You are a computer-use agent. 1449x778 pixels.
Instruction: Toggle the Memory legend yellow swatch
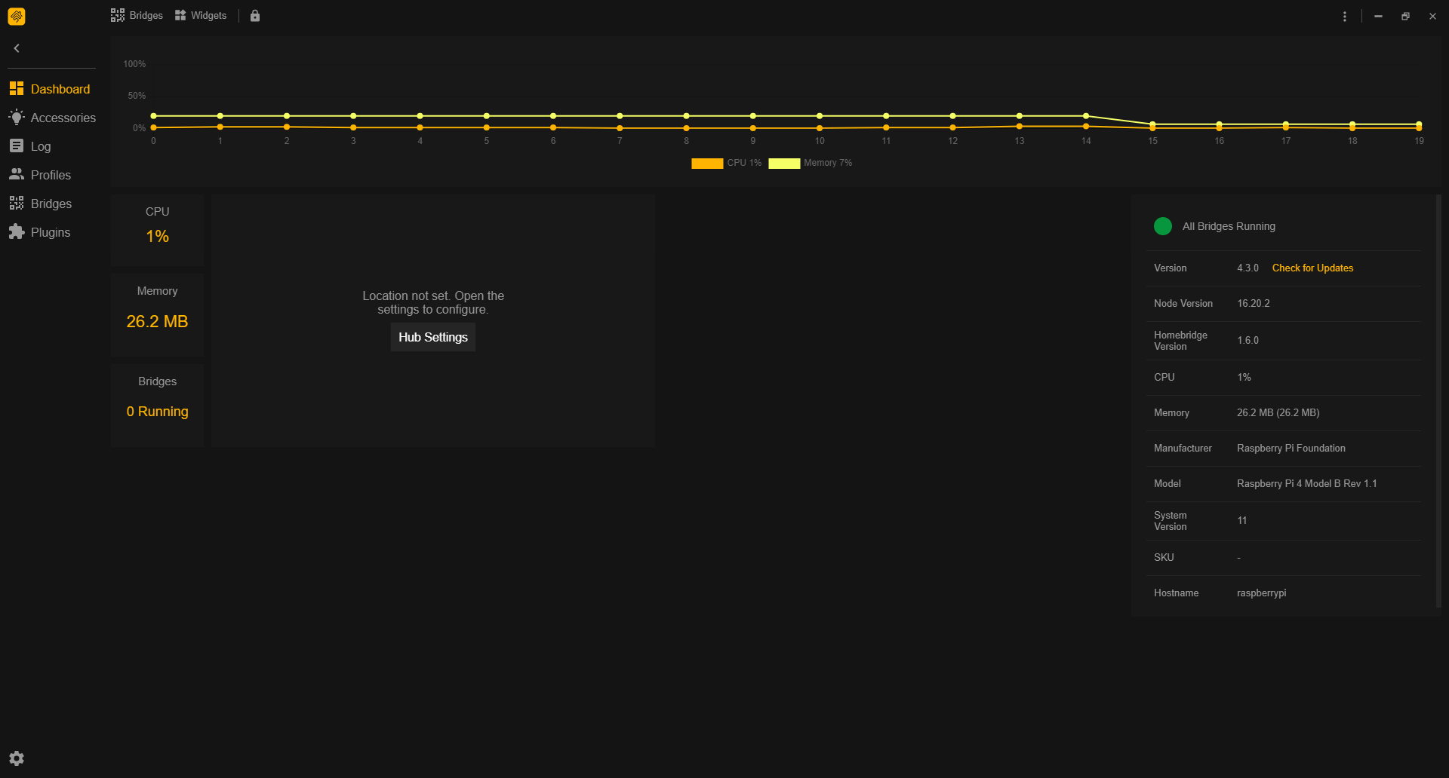[x=784, y=163]
